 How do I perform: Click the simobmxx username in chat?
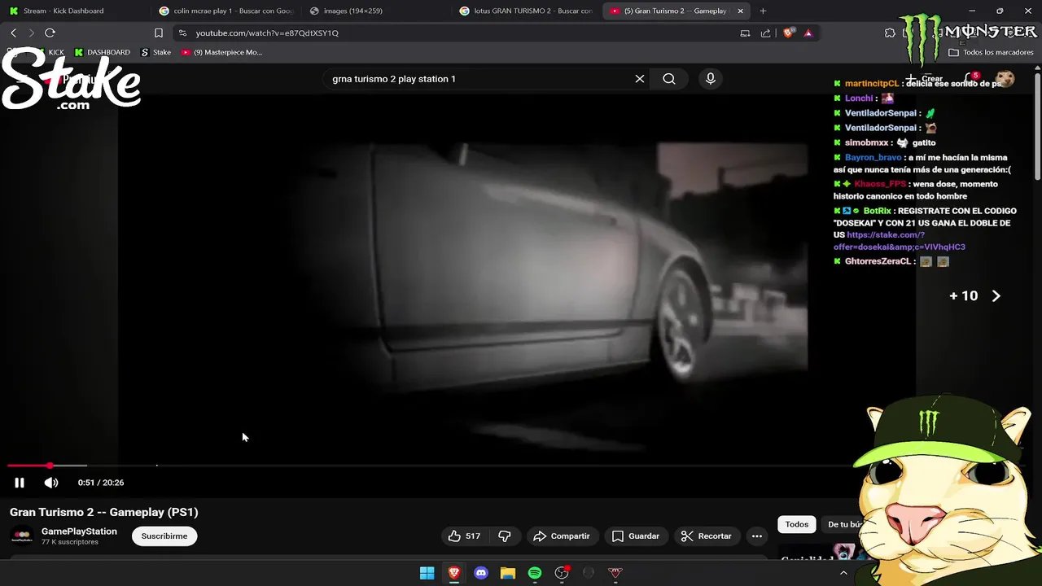coord(867,143)
